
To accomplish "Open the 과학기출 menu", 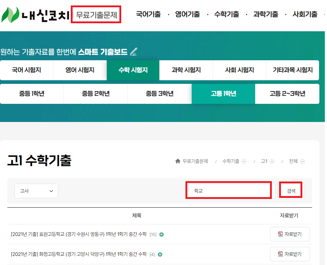I will [266, 13].
